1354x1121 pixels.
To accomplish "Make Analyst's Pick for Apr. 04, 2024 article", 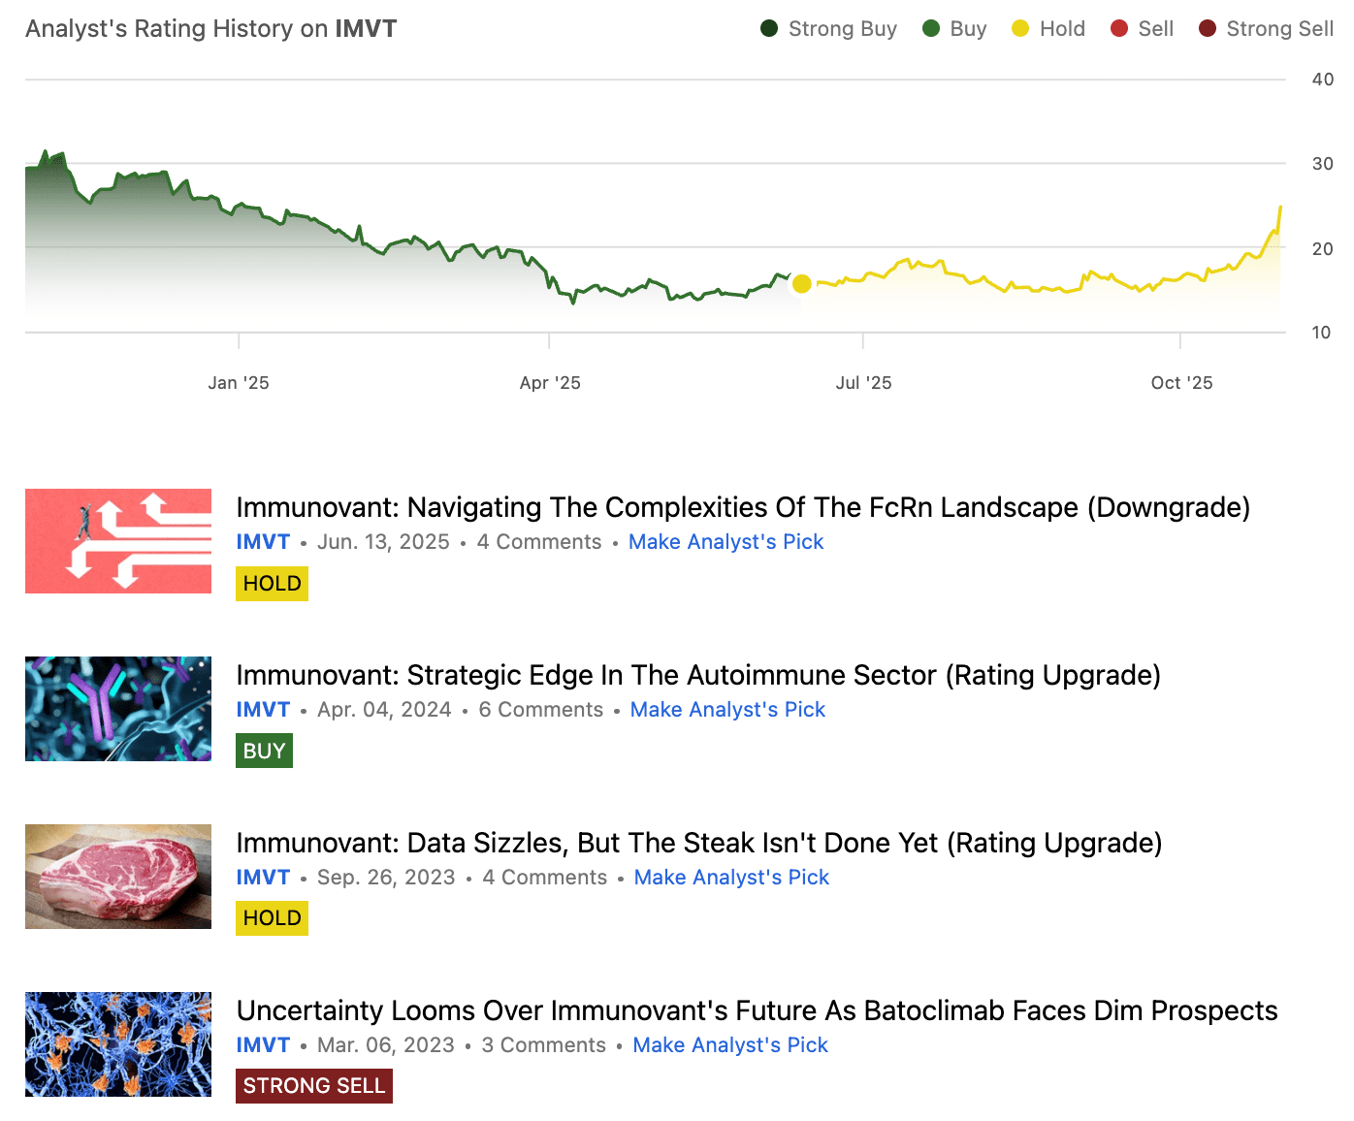I will pos(728,710).
